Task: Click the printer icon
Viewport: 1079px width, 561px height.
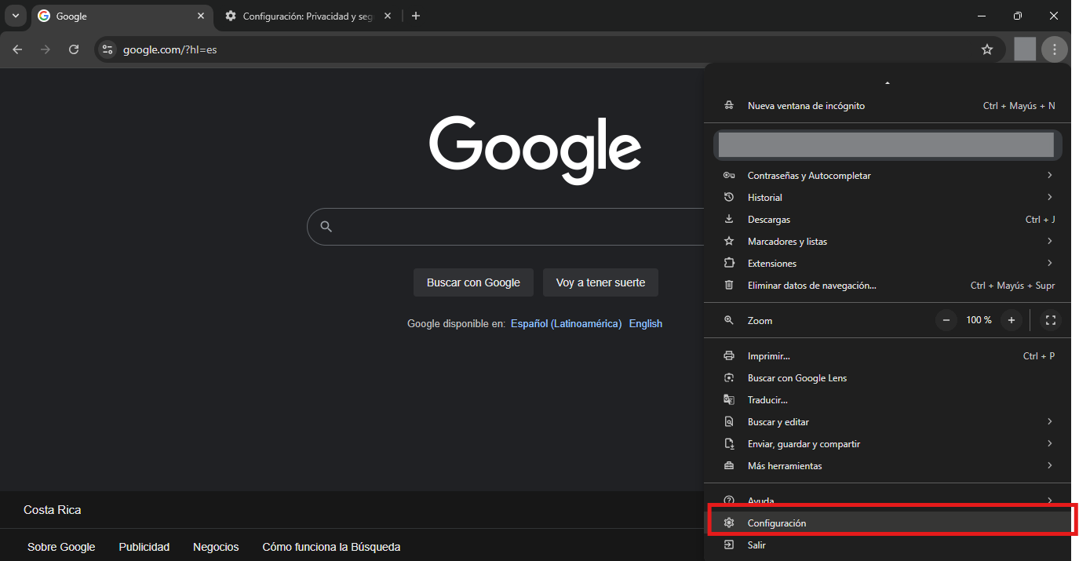Action: click(x=729, y=356)
